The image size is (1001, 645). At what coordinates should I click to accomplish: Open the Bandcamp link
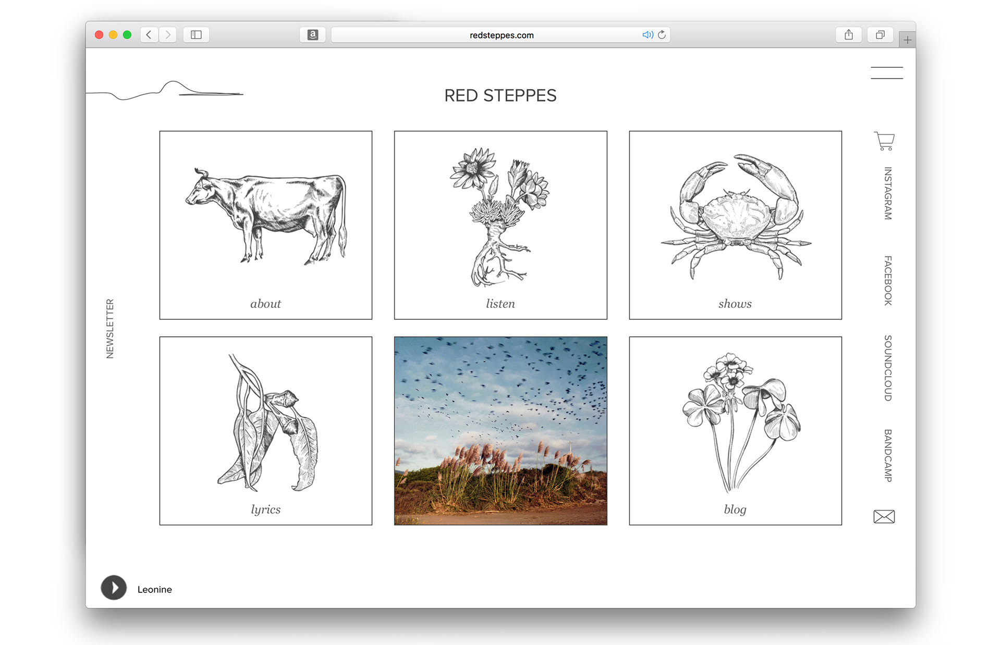(x=888, y=456)
